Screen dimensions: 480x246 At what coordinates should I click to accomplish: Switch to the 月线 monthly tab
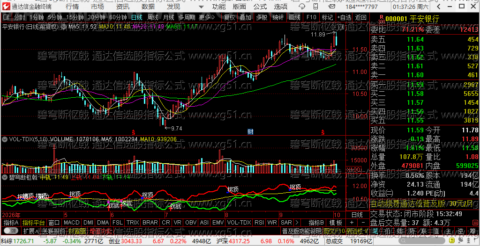tap(169, 17)
